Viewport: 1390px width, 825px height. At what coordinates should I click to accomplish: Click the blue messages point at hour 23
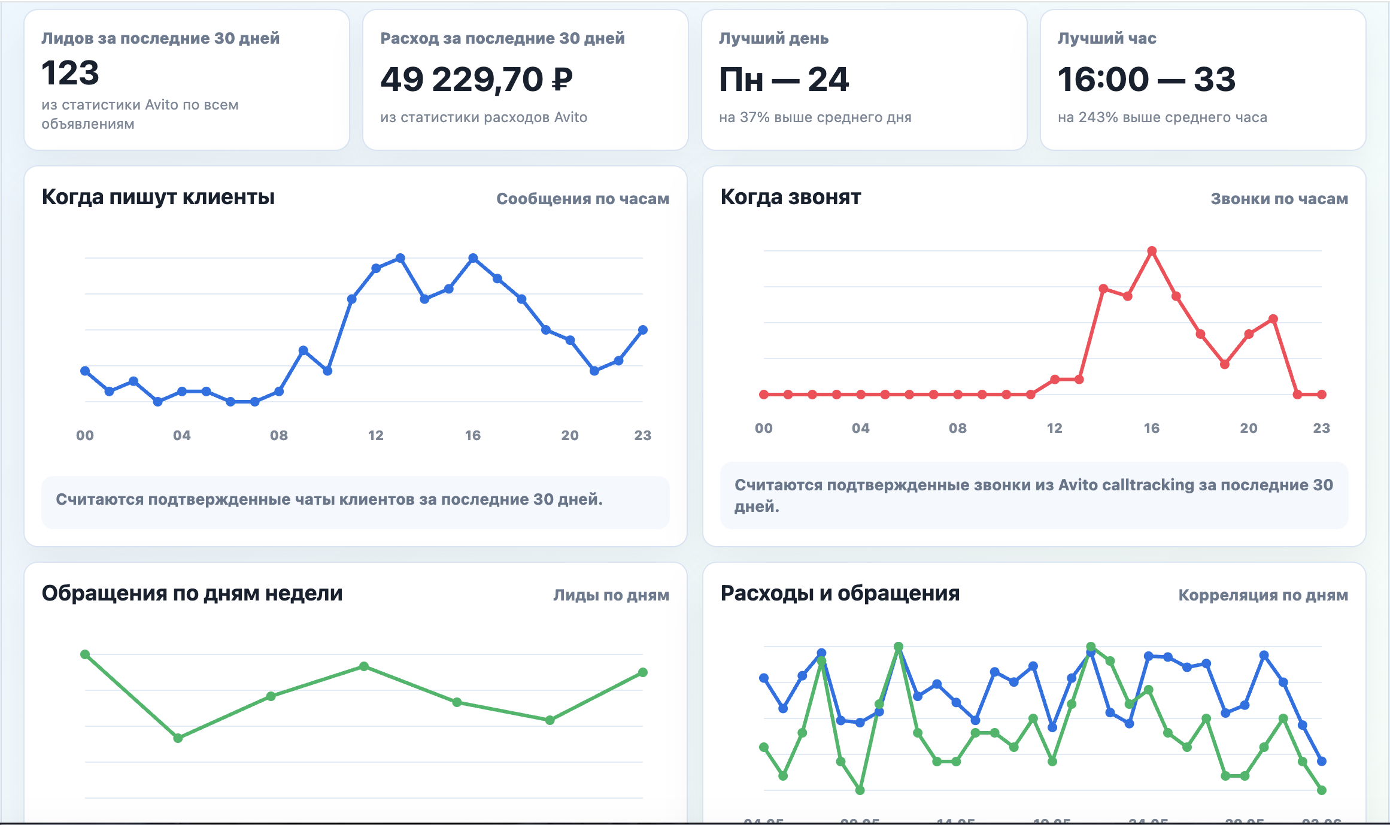643,330
